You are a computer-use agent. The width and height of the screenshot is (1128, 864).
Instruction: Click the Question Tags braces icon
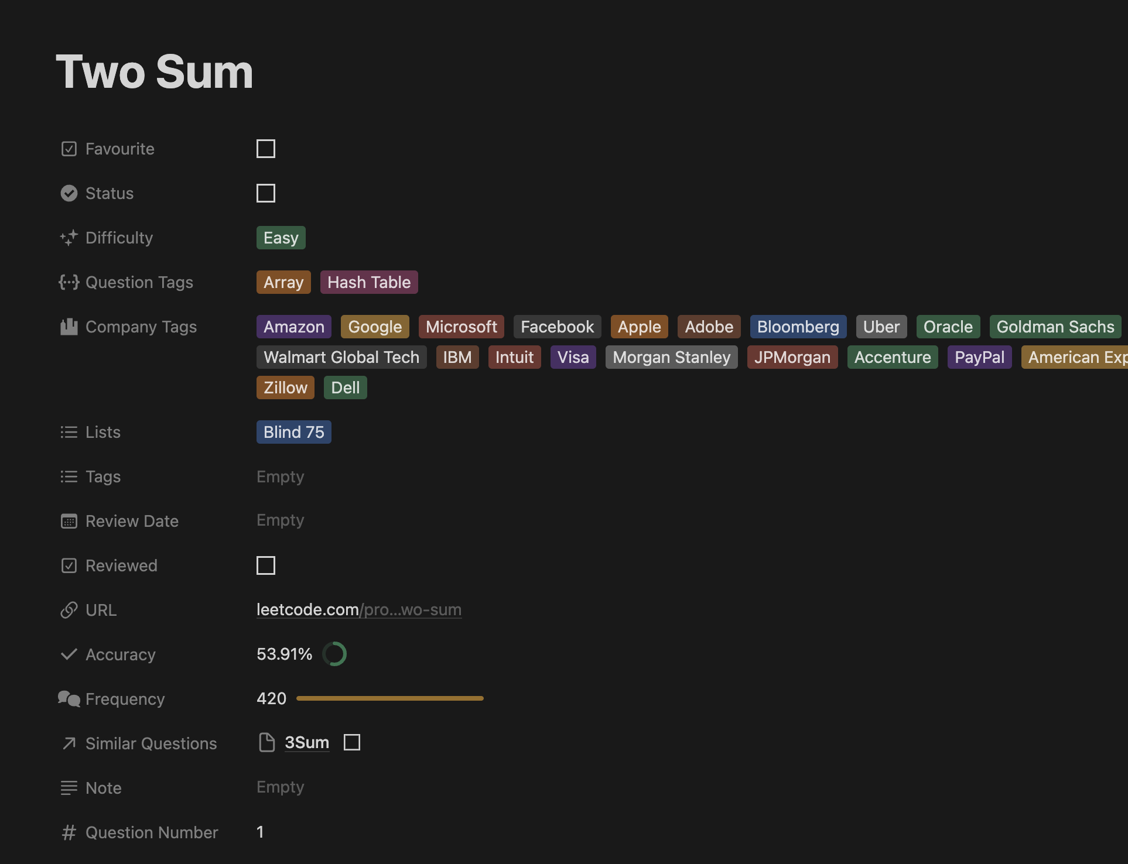(x=69, y=282)
